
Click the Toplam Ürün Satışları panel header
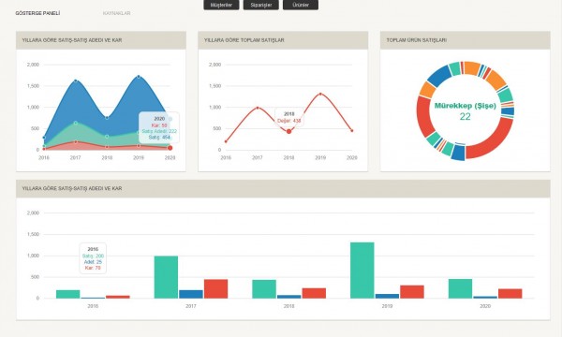(466, 40)
